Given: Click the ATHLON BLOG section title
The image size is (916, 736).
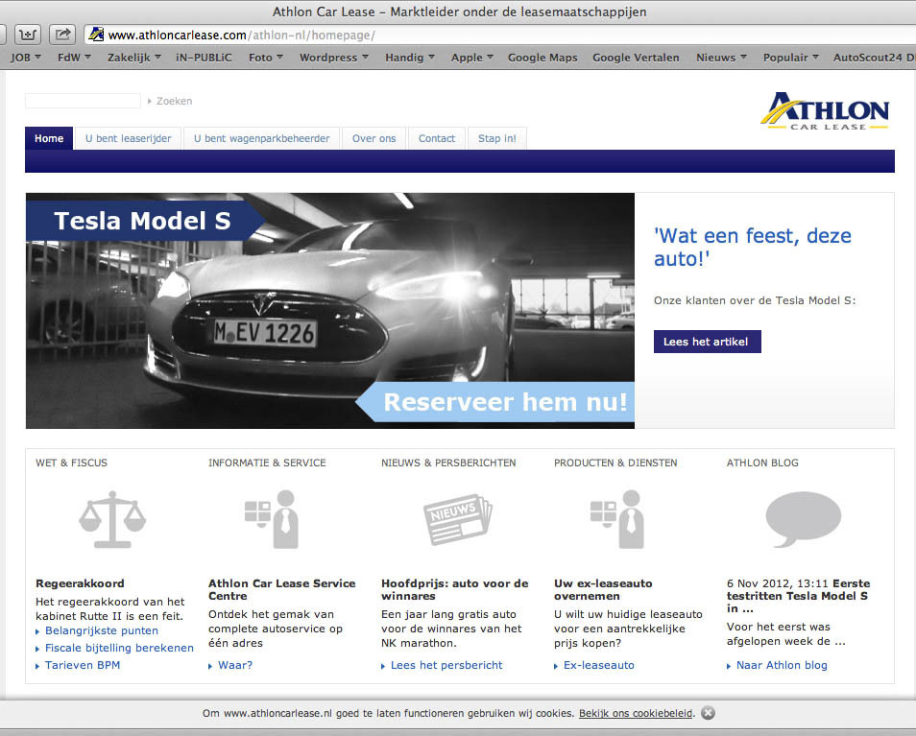Looking at the screenshot, I should click(762, 463).
